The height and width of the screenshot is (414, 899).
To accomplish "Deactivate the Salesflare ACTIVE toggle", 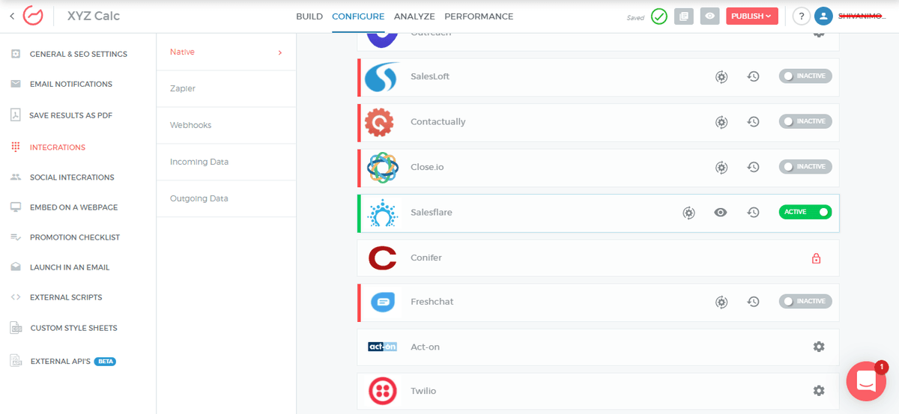I will coord(805,212).
